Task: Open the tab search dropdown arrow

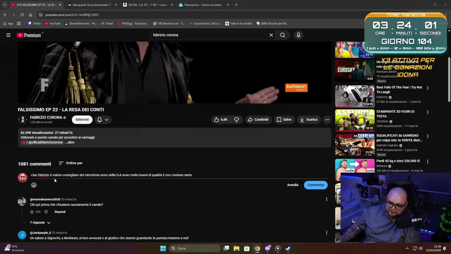Action: point(5,5)
